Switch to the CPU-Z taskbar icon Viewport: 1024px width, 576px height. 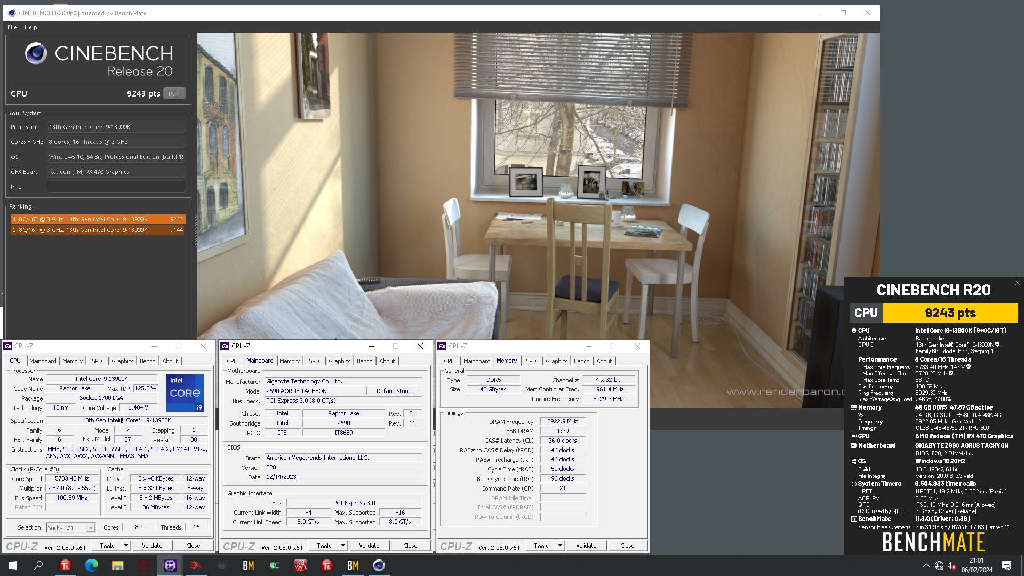(x=170, y=565)
